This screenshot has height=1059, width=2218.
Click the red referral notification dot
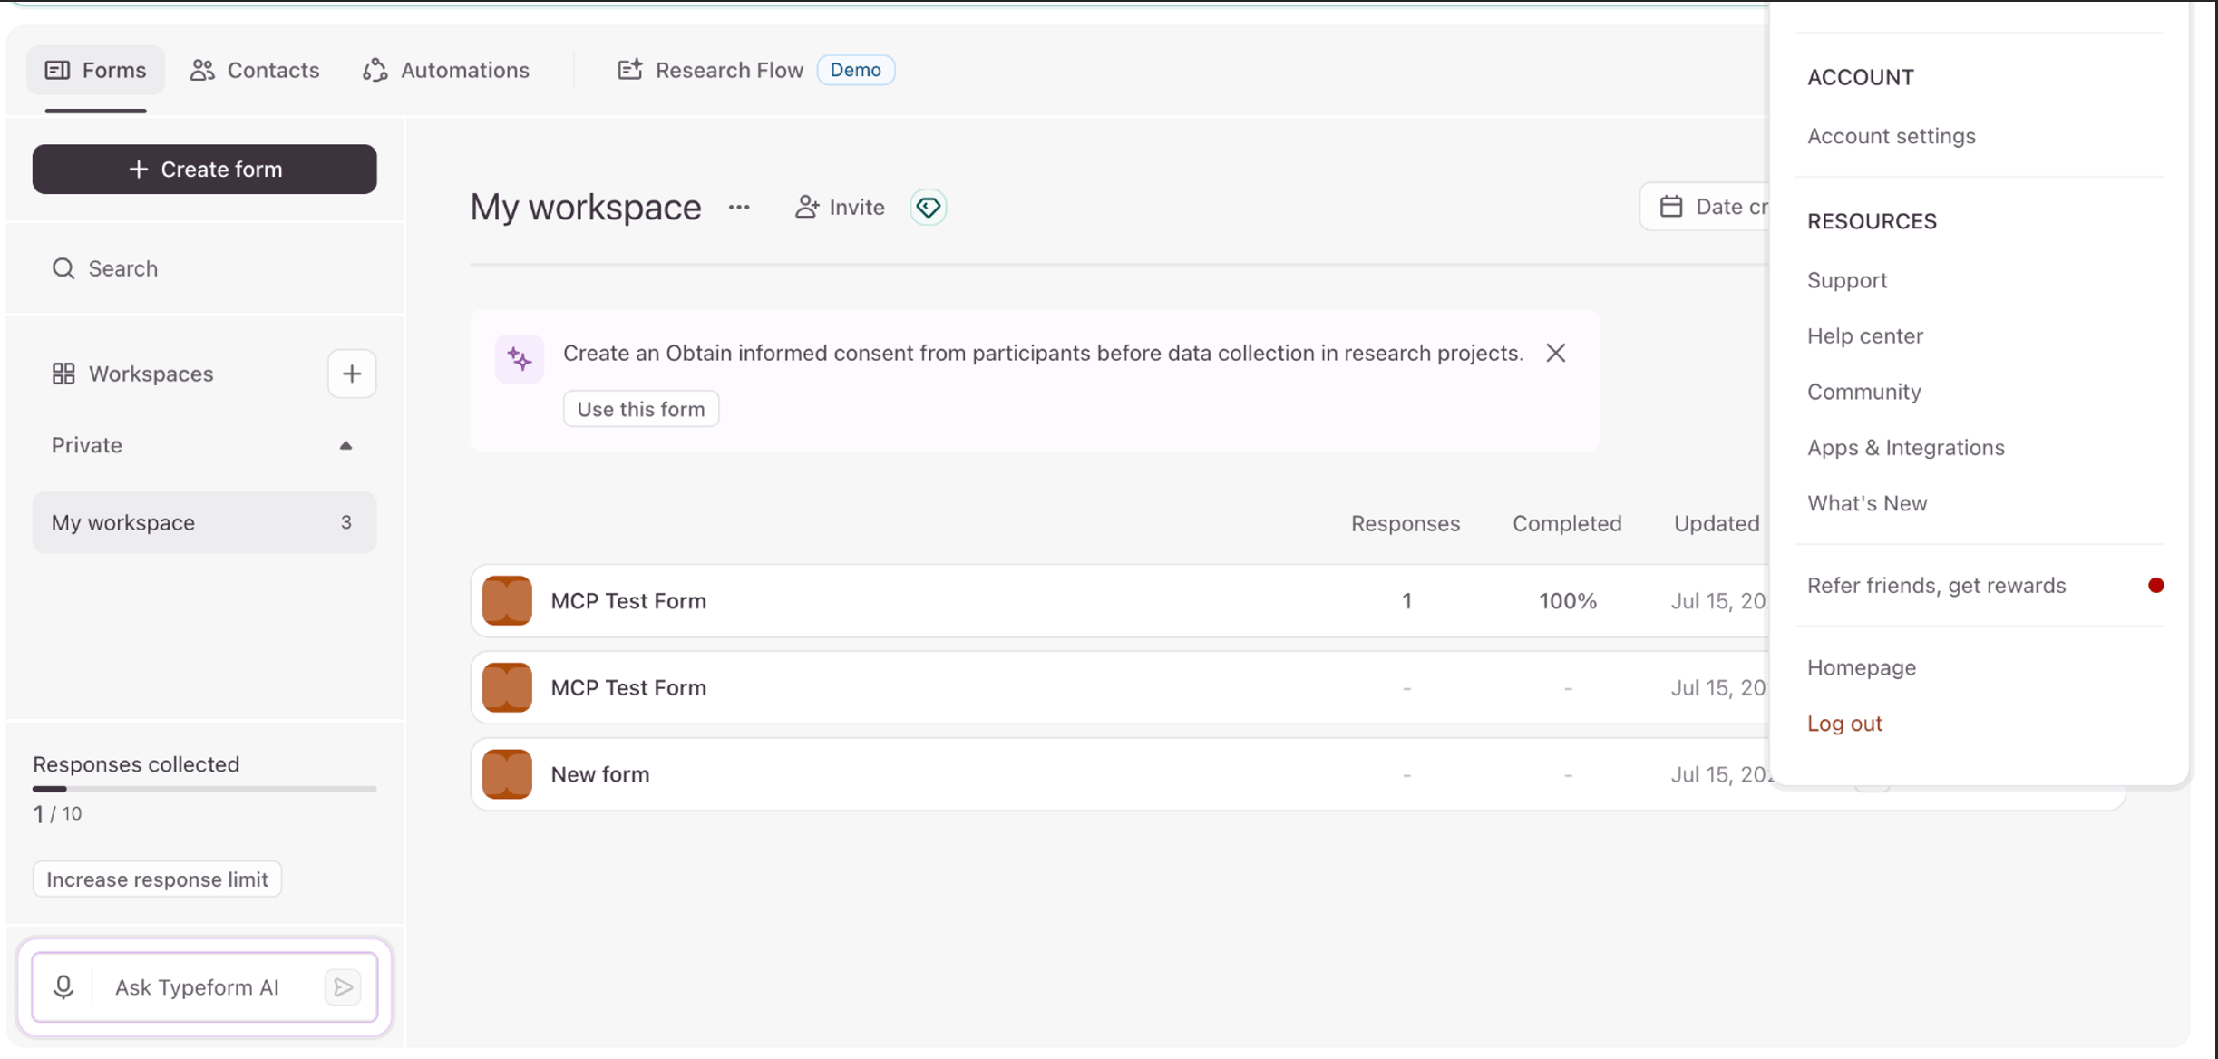pyautogui.click(x=2155, y=586)
